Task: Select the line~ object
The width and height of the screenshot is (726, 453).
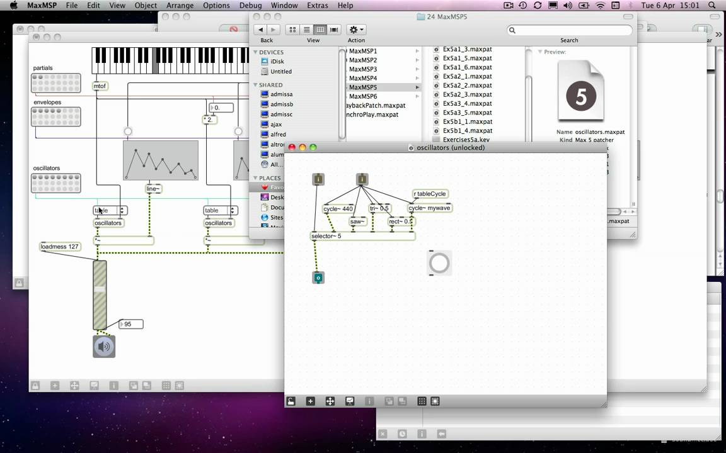Action: click(153, 189)
